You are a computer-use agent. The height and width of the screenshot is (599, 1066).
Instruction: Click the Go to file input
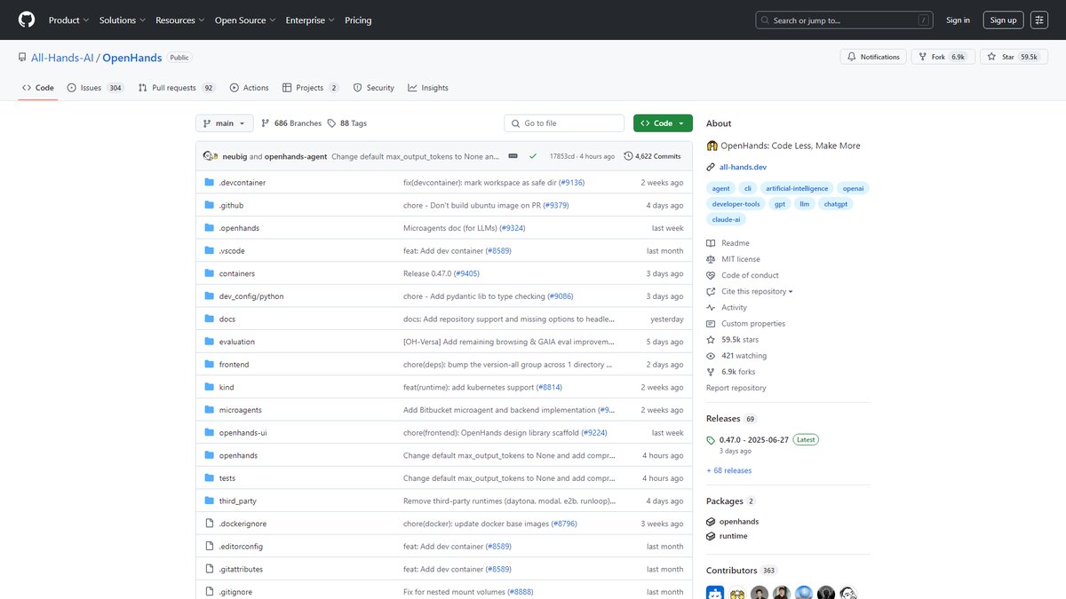tap(565, 123)
